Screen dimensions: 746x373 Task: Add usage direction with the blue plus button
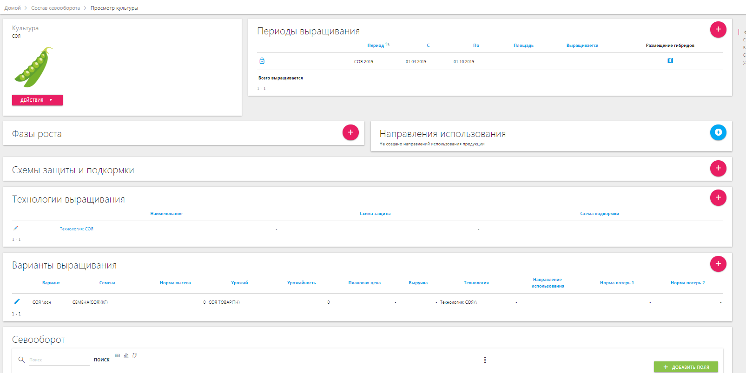718,132
